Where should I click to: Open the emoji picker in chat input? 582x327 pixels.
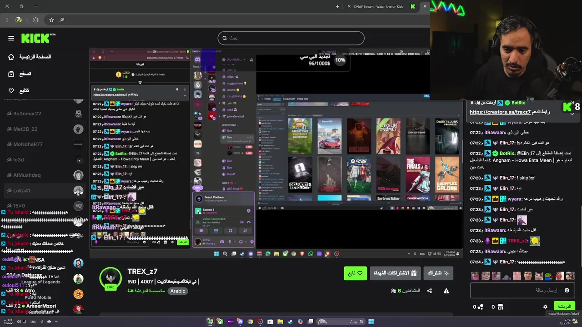[567, 290]
